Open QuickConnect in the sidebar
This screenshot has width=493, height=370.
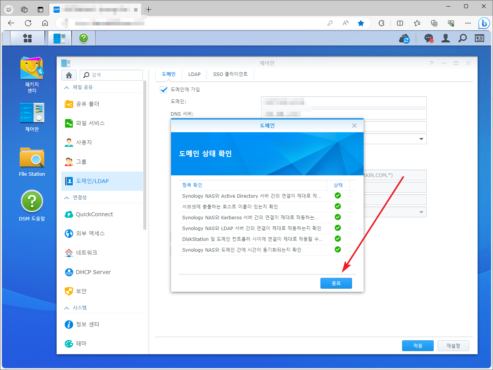(x=102, y=214)
